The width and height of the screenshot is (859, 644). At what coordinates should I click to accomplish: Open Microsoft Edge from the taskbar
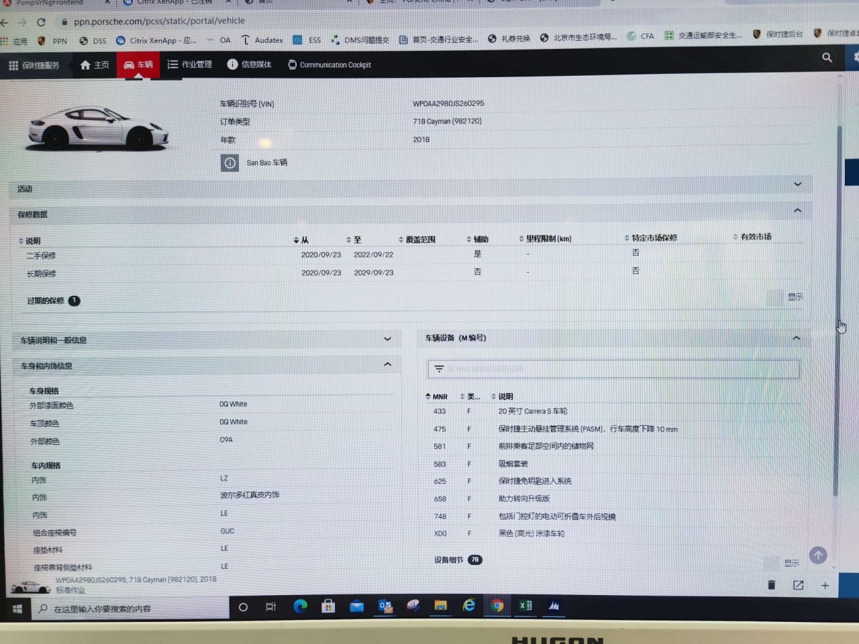[300, 606]
